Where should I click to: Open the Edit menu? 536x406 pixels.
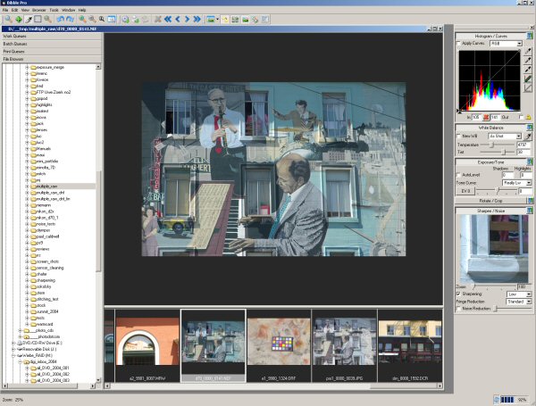(14, 10)
